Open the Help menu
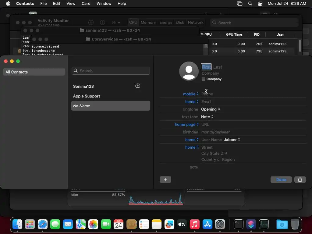The width and height of the screenshot is (312, 234). click(x=122, y=4)
